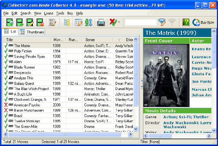Image resolution: width=218 pixels, height=146 pixels.
Task: Open the Buy menu
Action: coord(70,13)
